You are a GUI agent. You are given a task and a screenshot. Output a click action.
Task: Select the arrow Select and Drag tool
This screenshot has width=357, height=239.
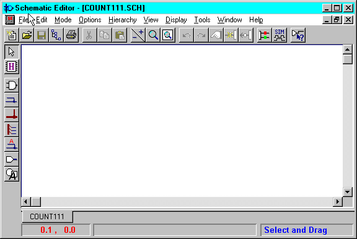tap(12, 52)
